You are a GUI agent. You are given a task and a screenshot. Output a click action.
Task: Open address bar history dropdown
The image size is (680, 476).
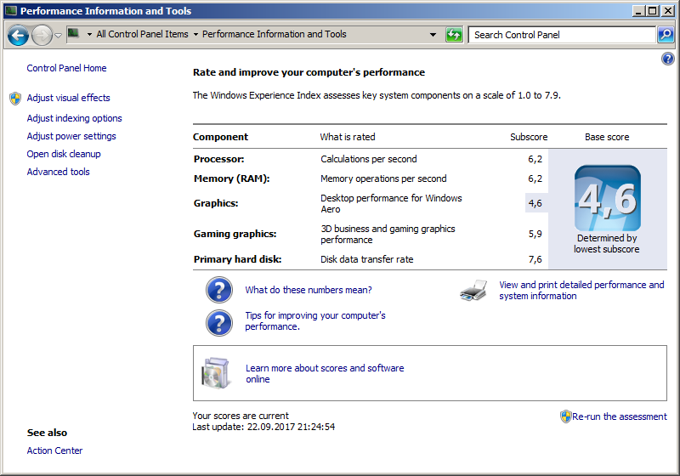(433, 35)
